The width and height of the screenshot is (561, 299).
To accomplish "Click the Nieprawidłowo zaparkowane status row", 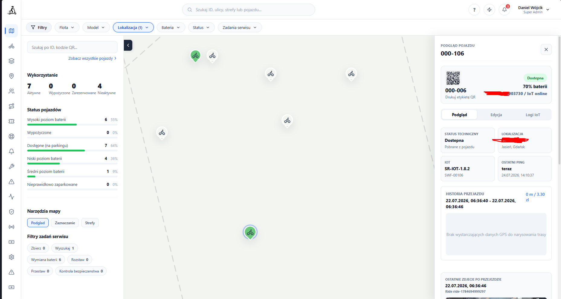I will (72, 186).
